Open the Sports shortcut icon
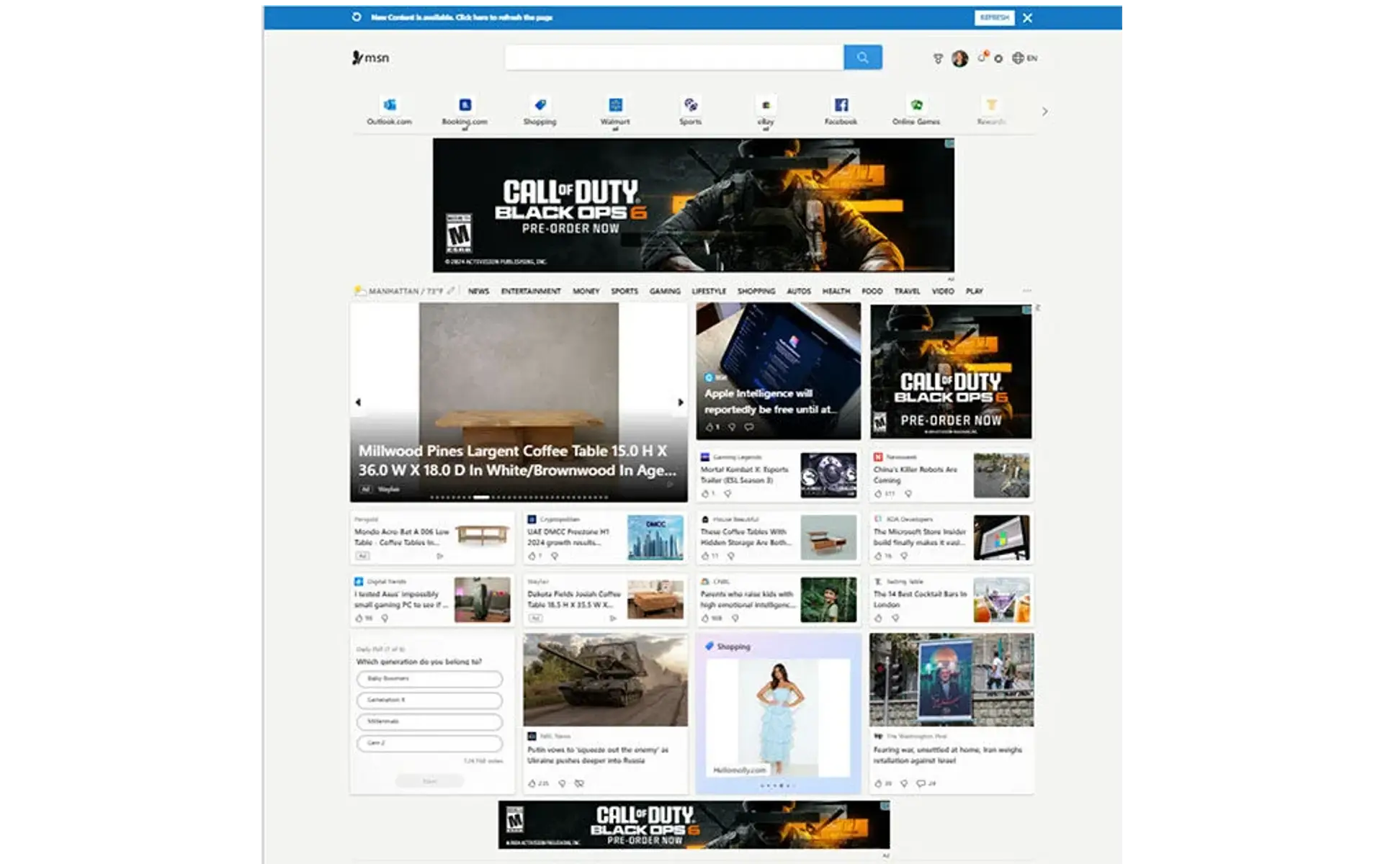 coord(690,105)
